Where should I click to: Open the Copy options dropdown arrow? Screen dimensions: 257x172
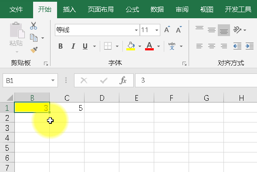coord(43,38)
